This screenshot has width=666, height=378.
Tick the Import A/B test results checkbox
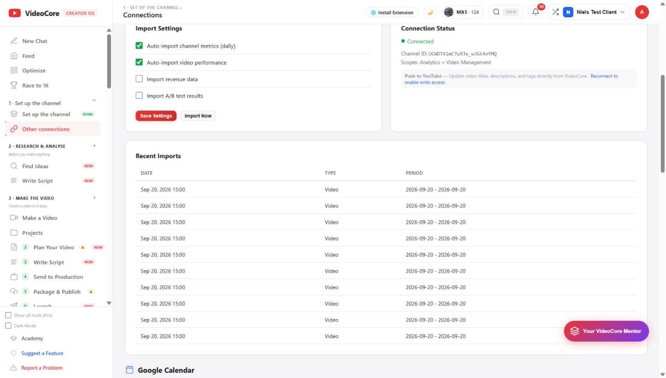coord(140,96)
